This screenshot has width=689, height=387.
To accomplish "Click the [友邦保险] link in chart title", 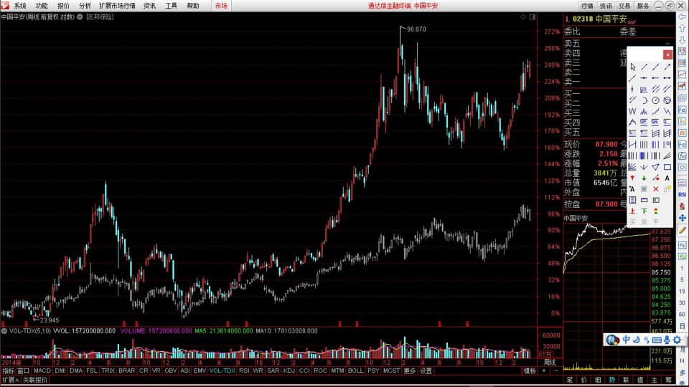I will 100,16.
